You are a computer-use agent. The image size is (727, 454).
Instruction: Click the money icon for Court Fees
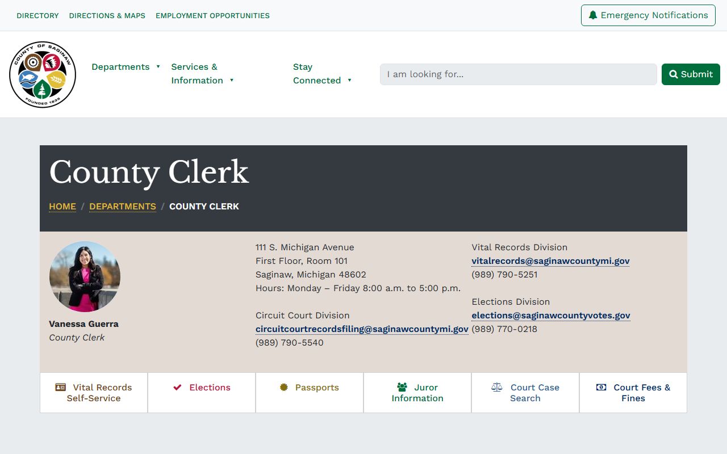coord(601,387)
